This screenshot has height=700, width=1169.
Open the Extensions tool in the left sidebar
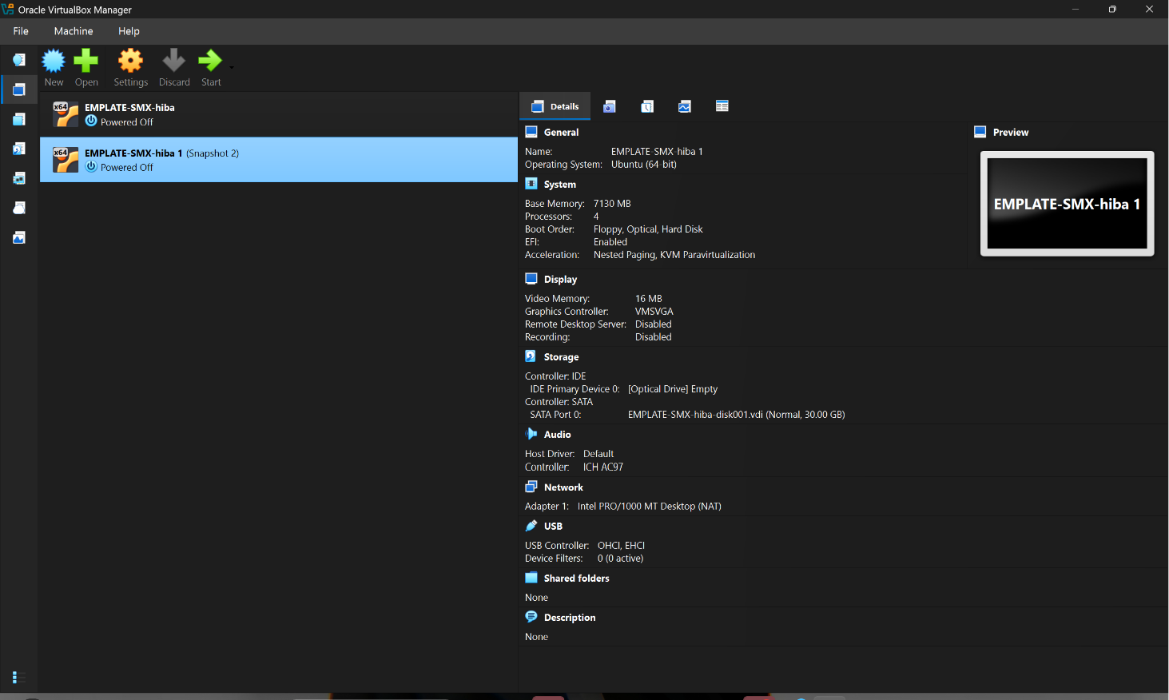[19, 119]
